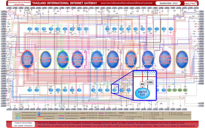The width and height of the screenshot is (205, 128).
Task: Click the yellow ADC International Link swatch
Action: [40, 119]
